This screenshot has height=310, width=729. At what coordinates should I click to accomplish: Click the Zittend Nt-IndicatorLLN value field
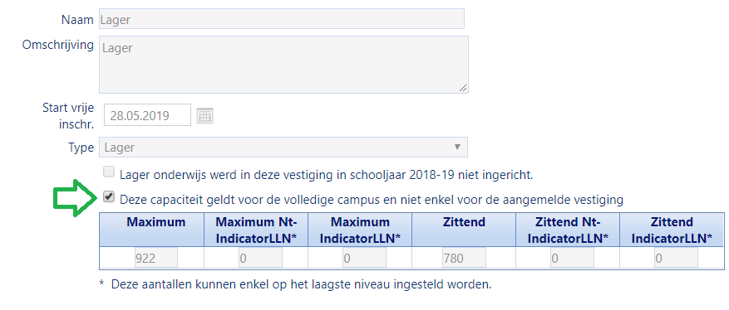pyautogui.click(x=572, y=258)
